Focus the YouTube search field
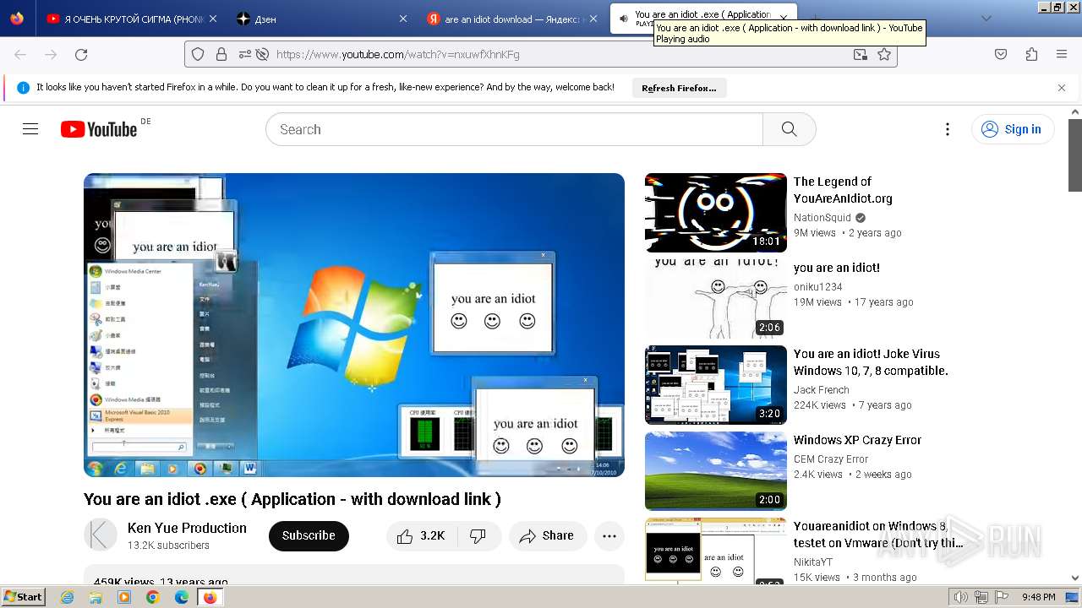 (514, 129)
